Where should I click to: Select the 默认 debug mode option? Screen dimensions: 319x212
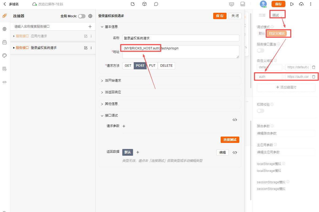click(x=262, y=33)
